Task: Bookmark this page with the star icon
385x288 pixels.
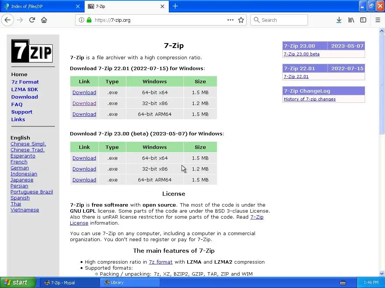Action: pyautogui.click(x=241, y=20)
